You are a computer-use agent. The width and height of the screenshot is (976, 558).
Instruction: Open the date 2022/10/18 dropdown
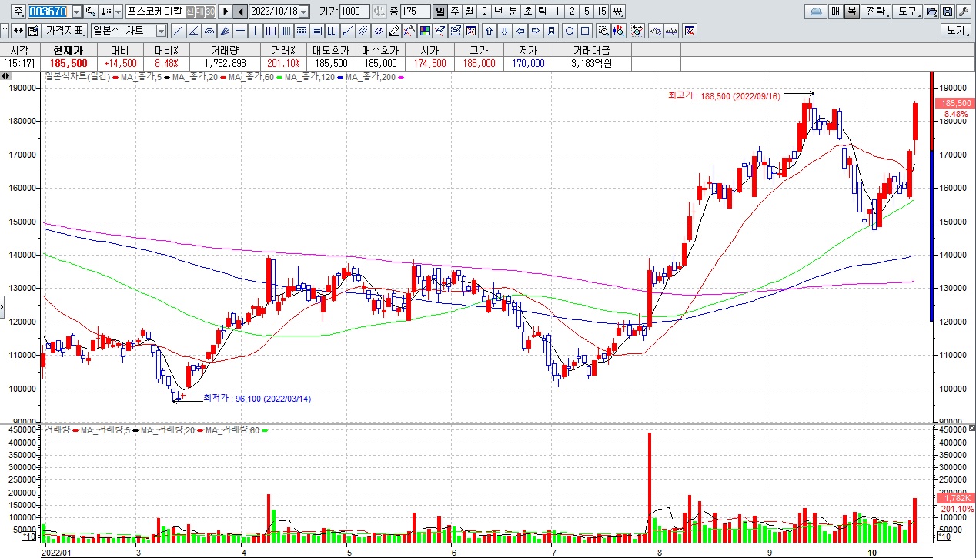pyautogui.click(x=303, y=12)
